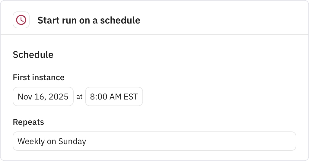Focus the first instance date field
The image size is (309, 161).
(x=43, y=96)
